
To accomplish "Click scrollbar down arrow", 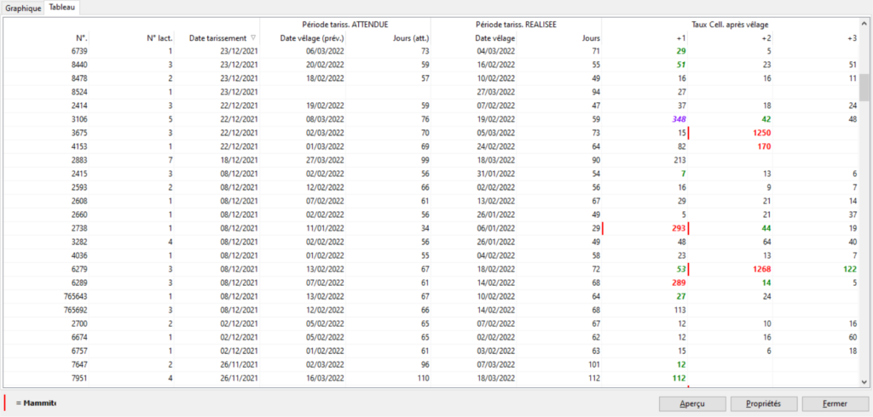I will tap(864, 382).
